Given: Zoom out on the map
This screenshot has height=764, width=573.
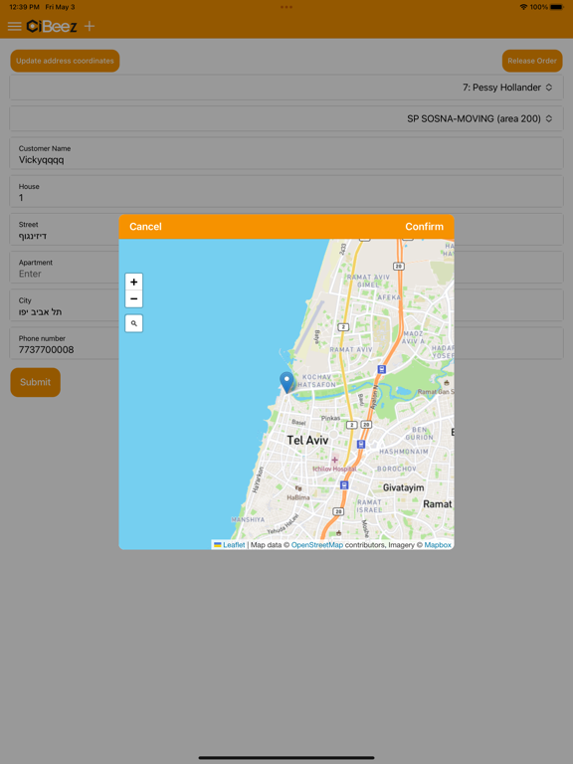Looking at the screenshot, I should 134,298.
